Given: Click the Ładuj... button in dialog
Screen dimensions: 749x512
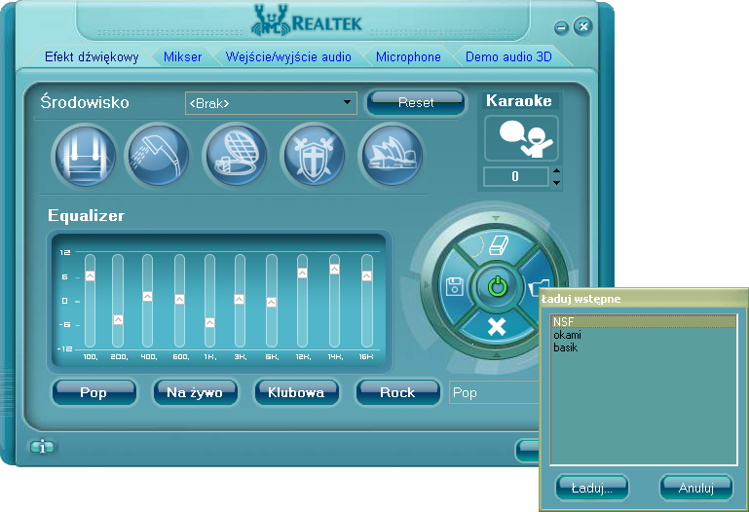Looking at the screenshot, I should pos(592,488).
